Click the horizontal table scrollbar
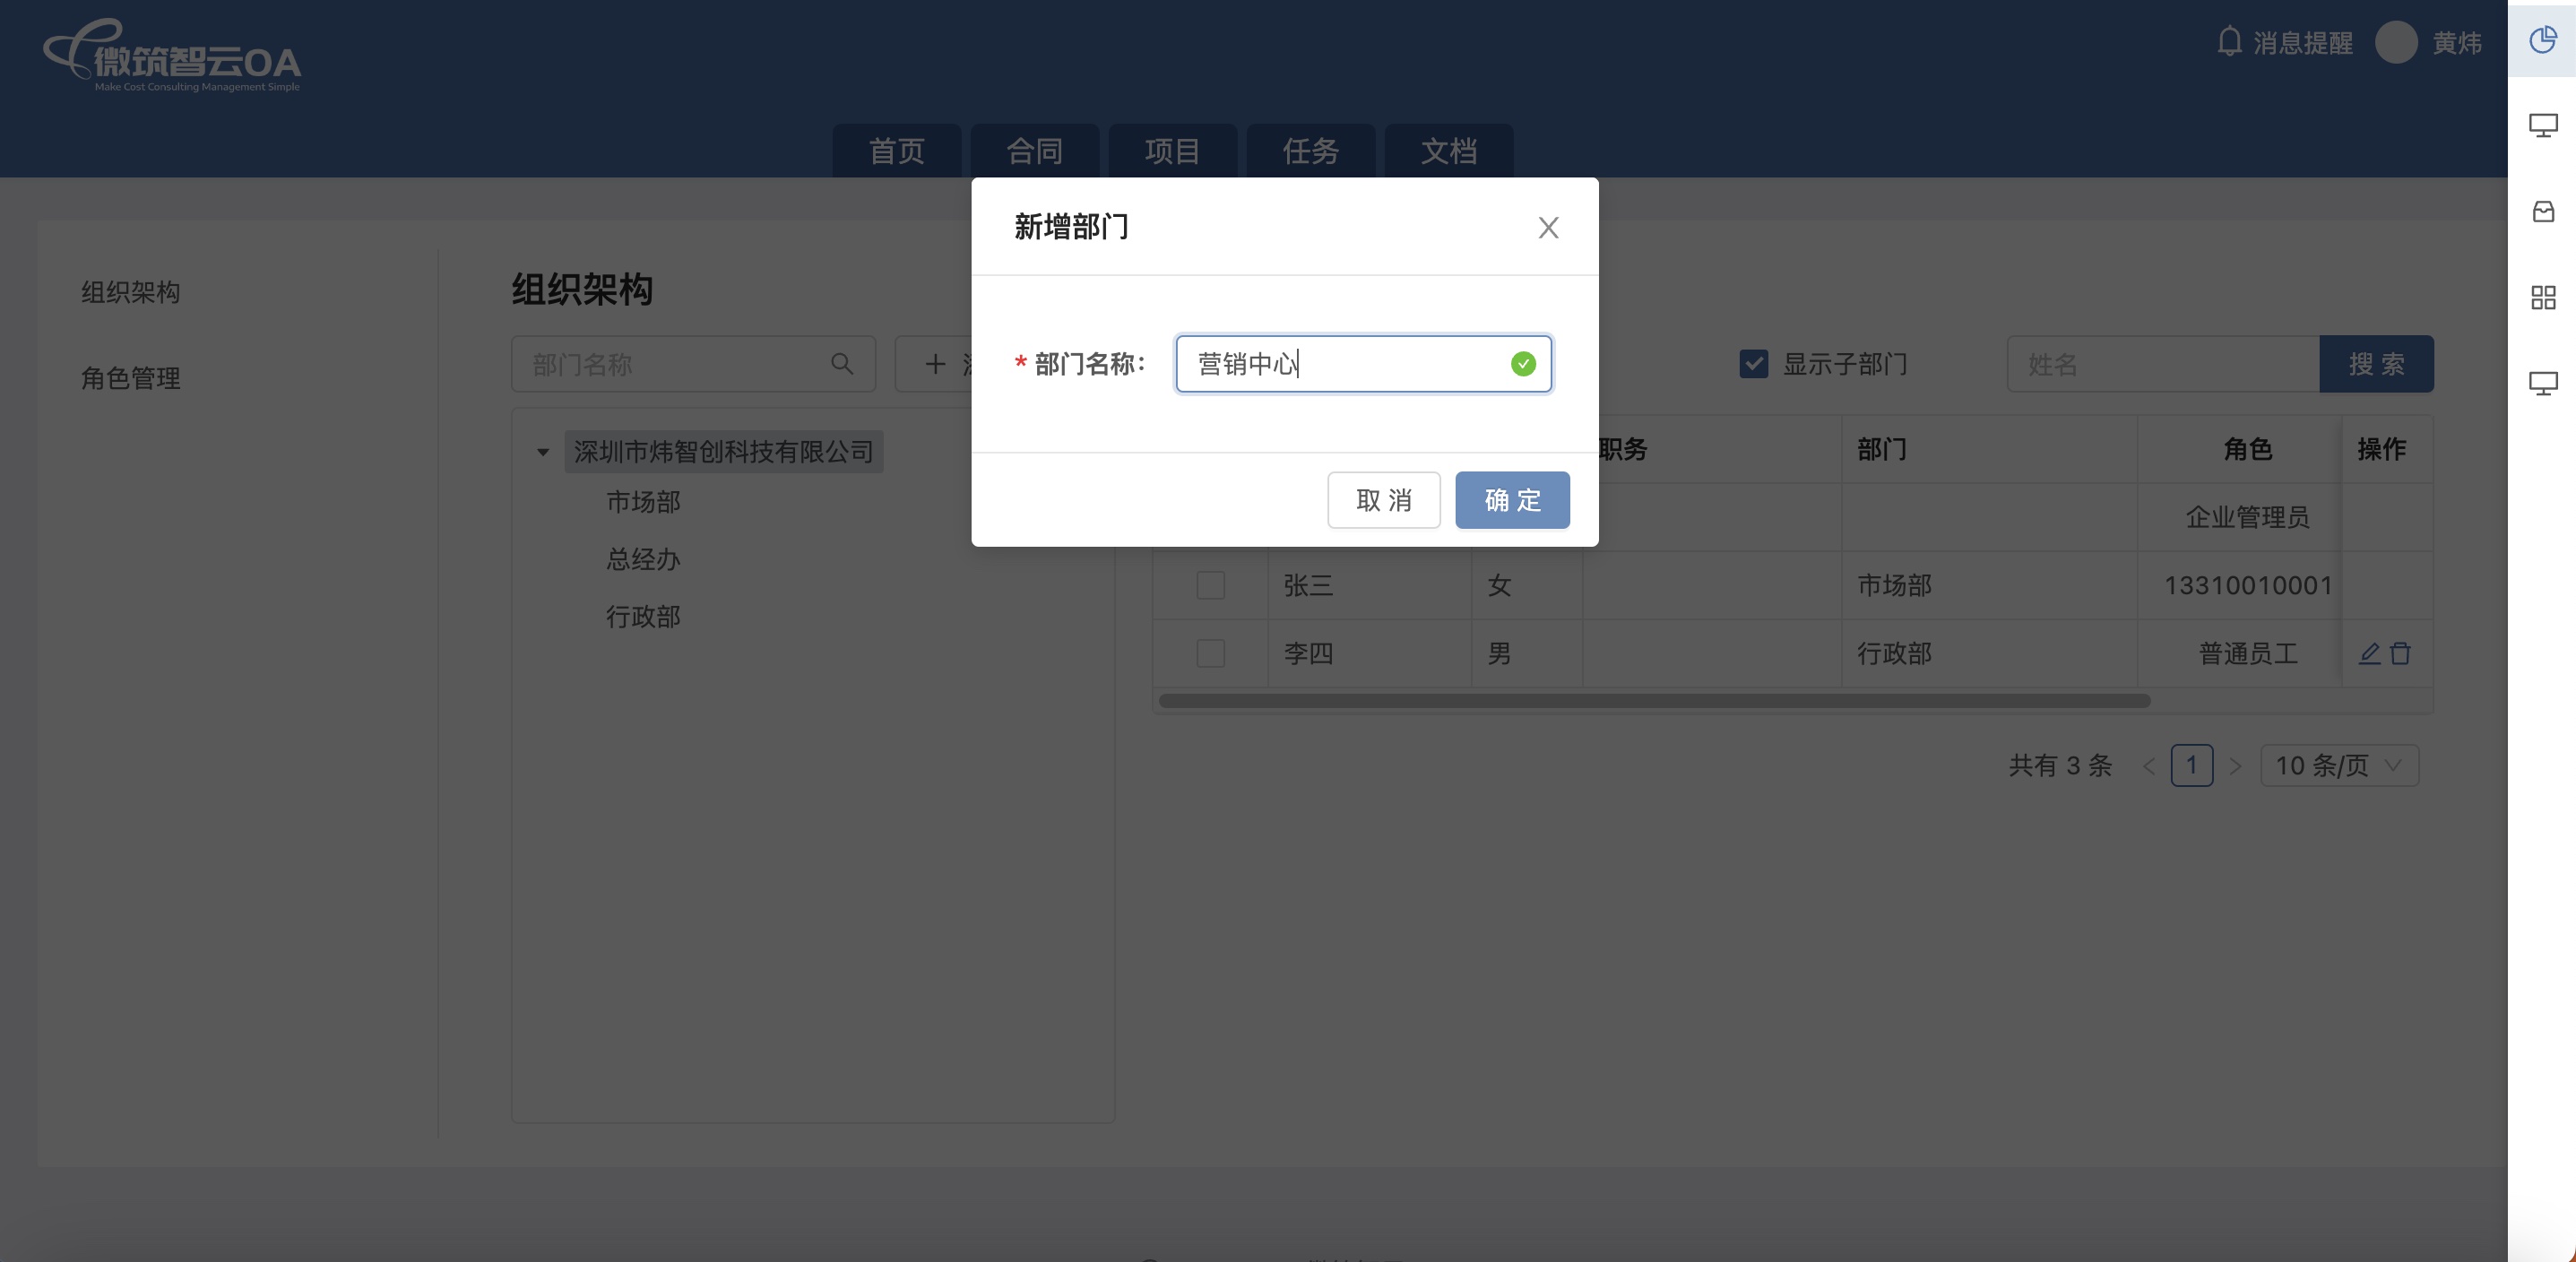Image resolution: width=2576 pixels, height=1262 pixels. click(x=1653, y=701)
